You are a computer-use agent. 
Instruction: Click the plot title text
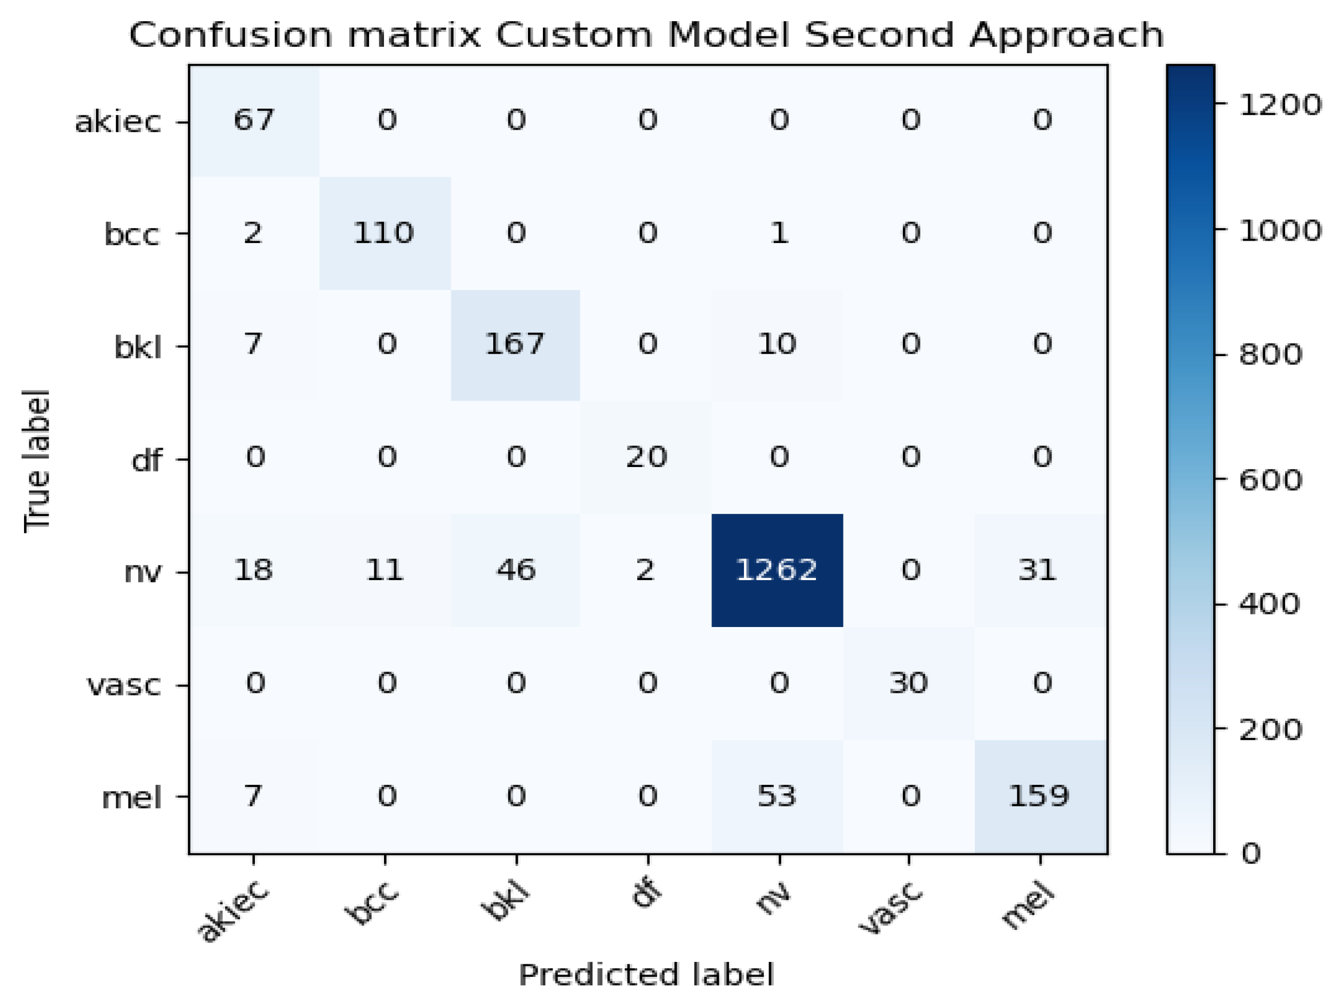pos(646,35)
